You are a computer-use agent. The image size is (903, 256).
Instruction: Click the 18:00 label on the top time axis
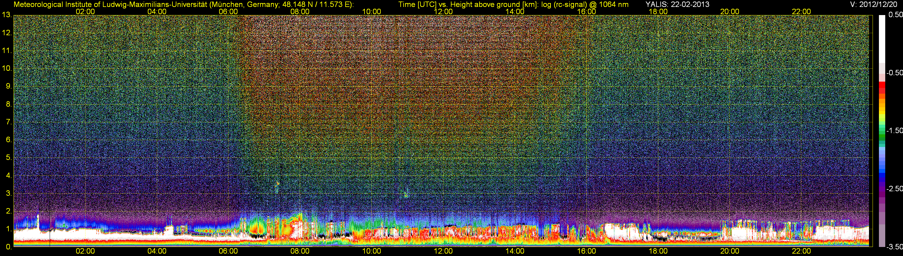(x=658, y=11)
